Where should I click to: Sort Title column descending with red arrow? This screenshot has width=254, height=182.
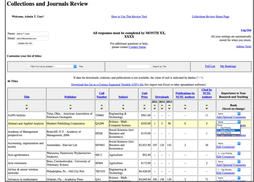click(27, 109)
